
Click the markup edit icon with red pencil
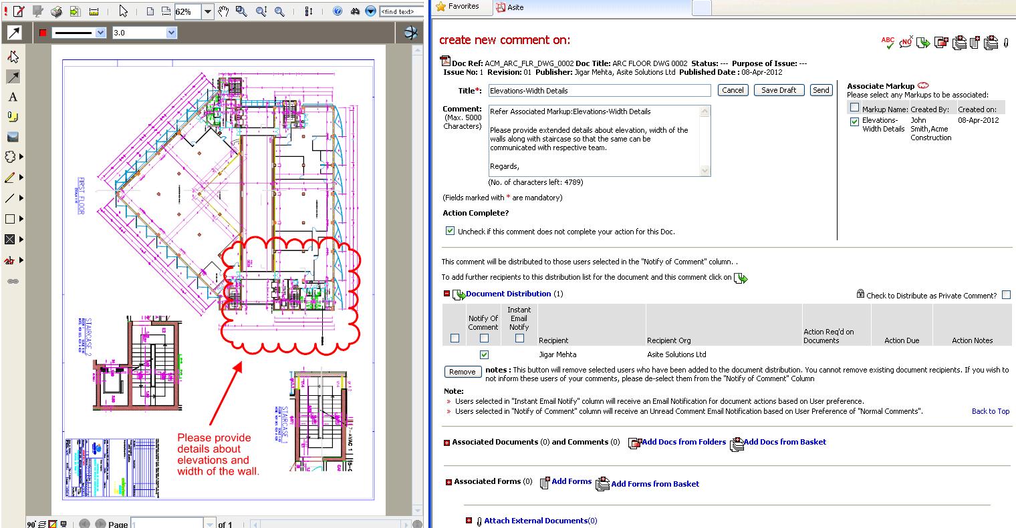19,11
